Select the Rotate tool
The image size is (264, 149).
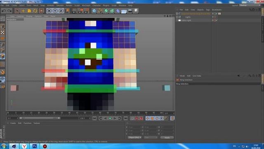click(x=35, y=11)
